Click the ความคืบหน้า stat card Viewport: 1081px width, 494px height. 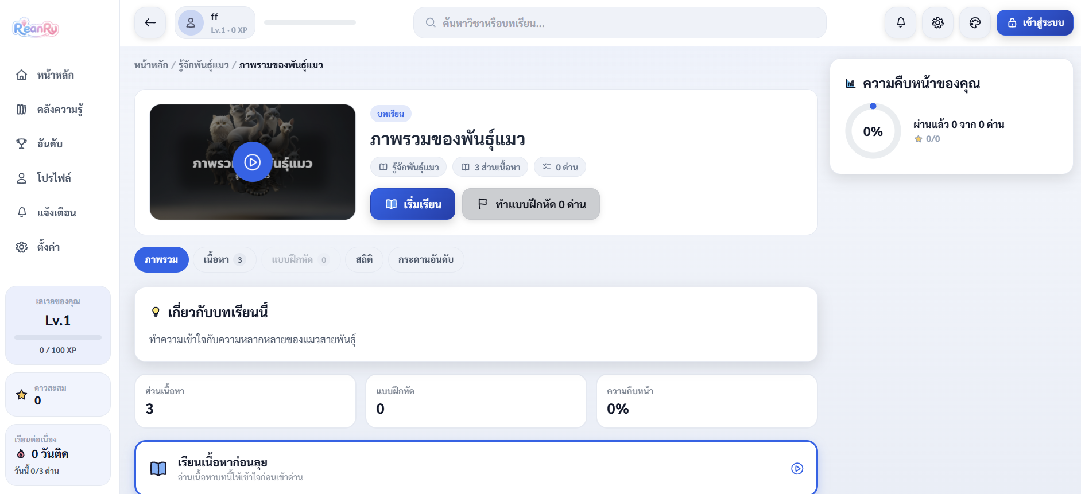(x=707, y=401)
